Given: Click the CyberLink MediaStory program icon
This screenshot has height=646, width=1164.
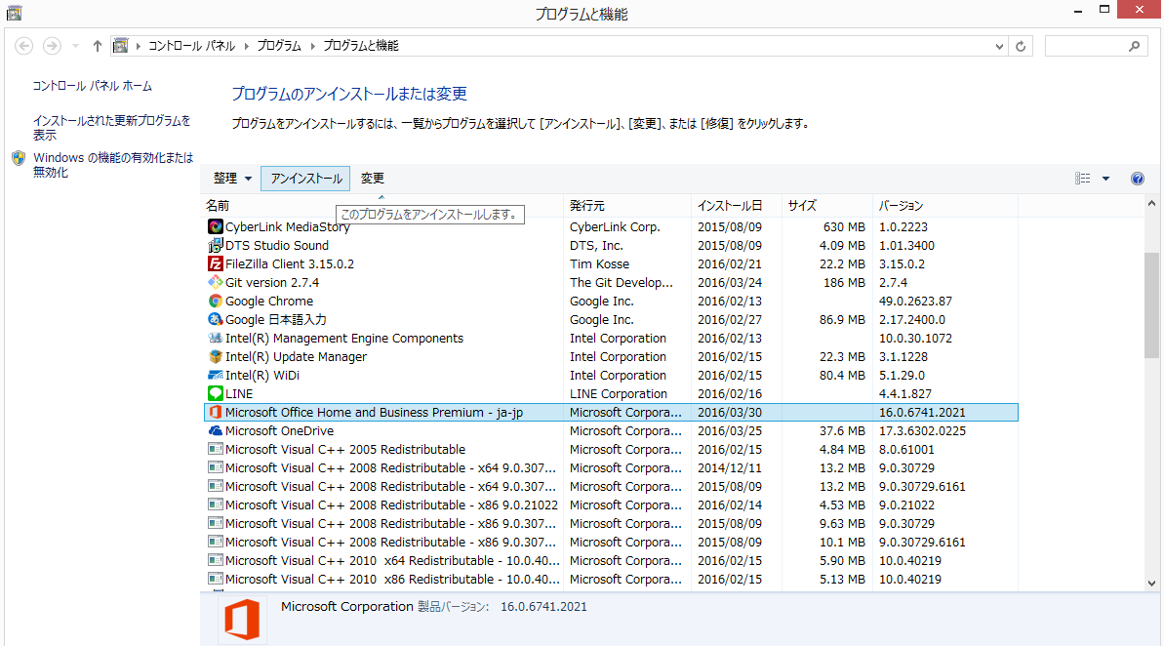Looking at the screenshot, I should click(216, 226).
